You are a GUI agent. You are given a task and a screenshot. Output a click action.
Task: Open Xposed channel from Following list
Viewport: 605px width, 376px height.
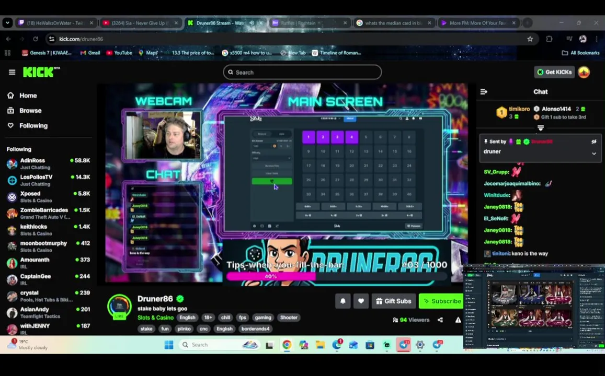pyautogui.click(x=48, y=197)
